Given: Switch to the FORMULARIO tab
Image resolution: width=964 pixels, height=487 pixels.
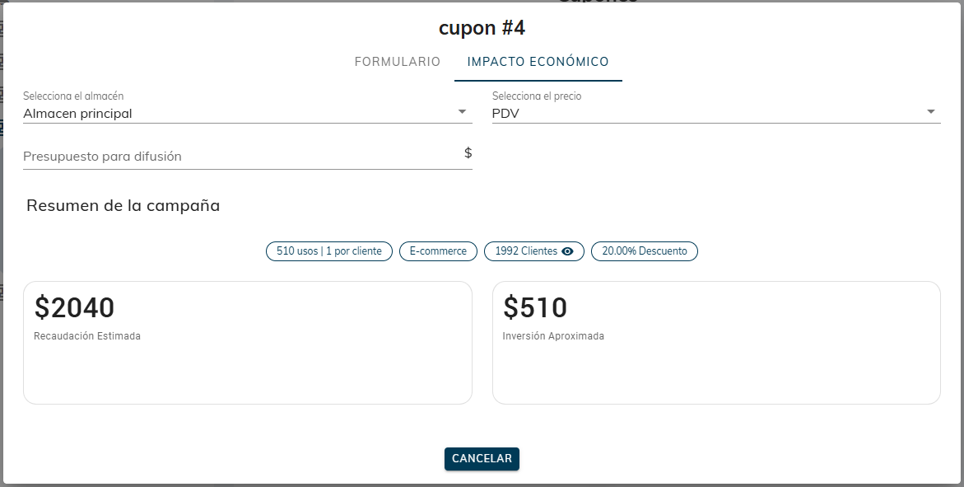Looking at the screenshot, I should click(398, 62).
